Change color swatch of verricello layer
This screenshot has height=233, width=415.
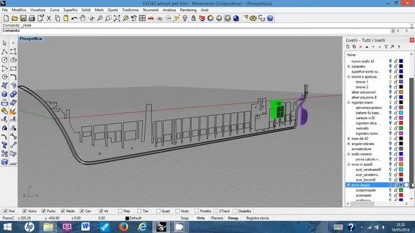tap(401, 128)
